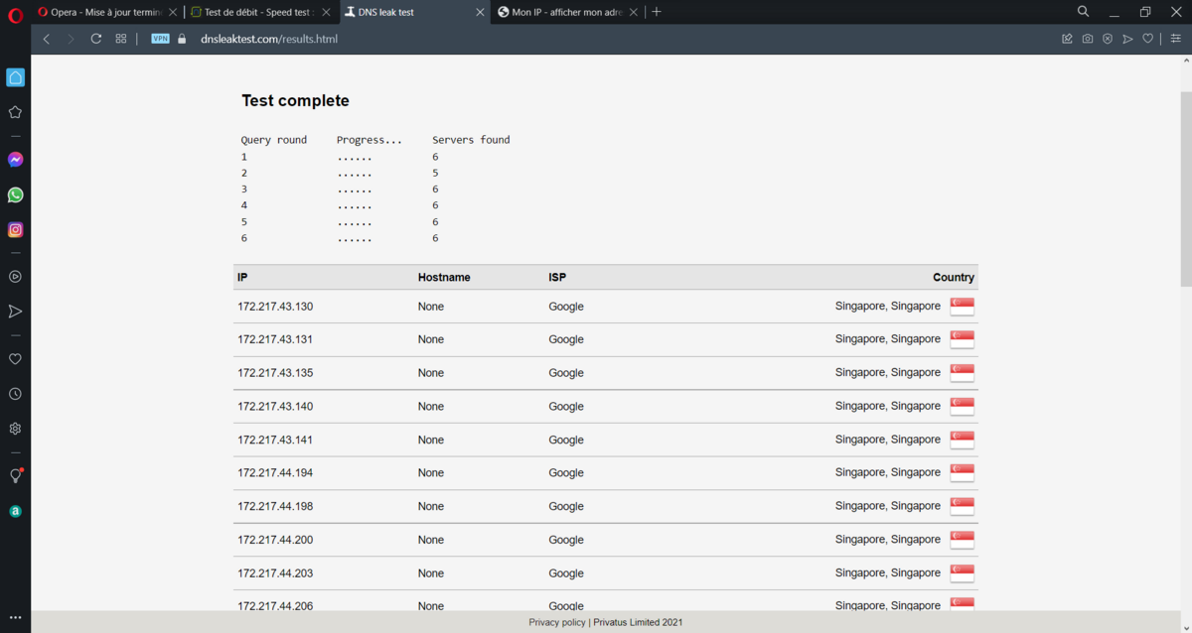Click 'Privatus Limited 2021' footer text

click(639, 622)
